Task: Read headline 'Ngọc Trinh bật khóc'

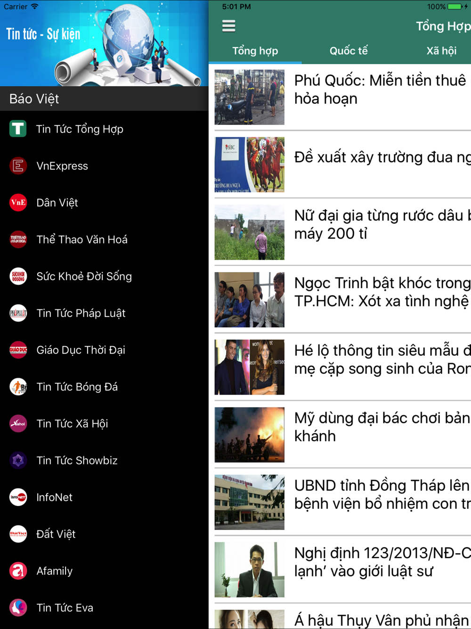Action: [382, 292]
